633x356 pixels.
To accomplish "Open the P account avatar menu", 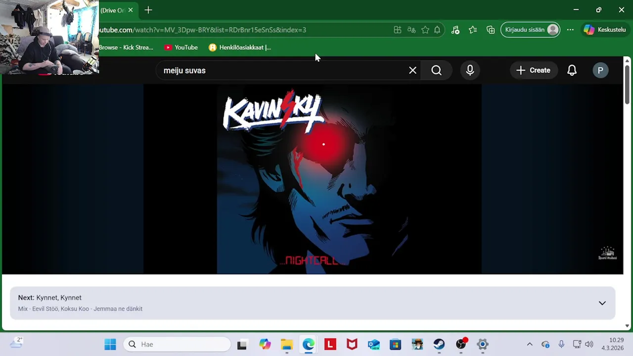I will (x=600, y=70).
